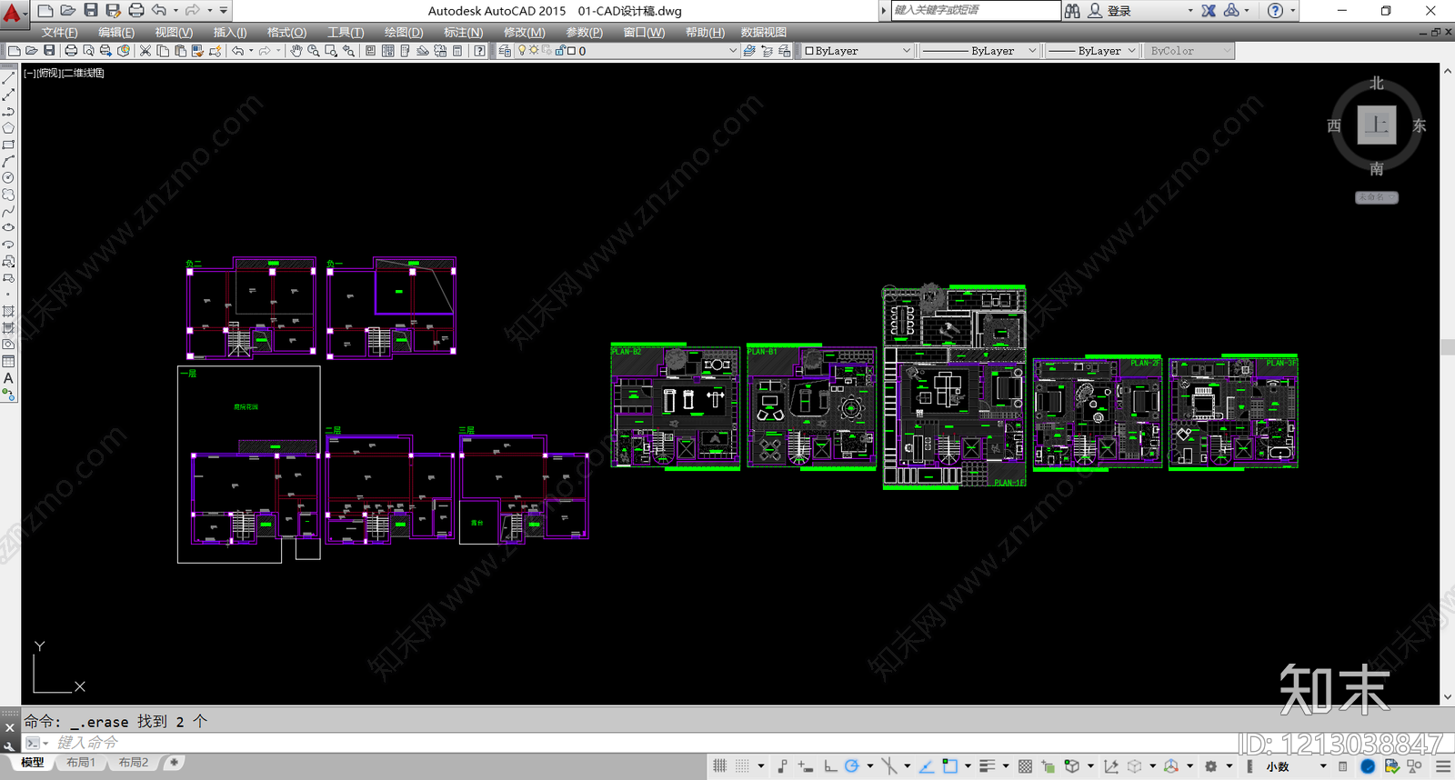
Task: Open the Layer Properties Manager icon
Action: coord(505,51)
